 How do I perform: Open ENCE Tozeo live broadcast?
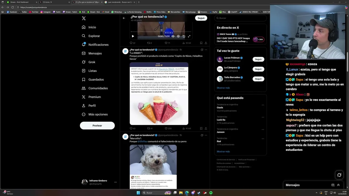click(x=240, y=38)
